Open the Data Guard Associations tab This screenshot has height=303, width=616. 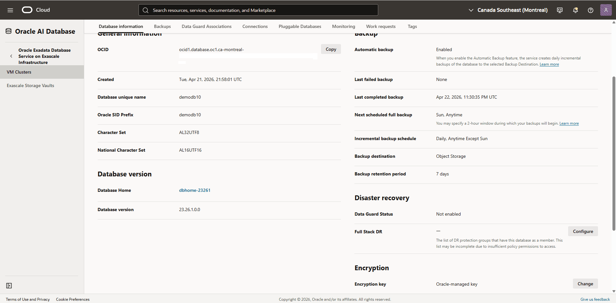[x=207, y=26]
